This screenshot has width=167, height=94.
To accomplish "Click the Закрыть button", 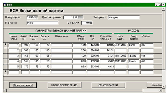I will click(x=154, y=85).
